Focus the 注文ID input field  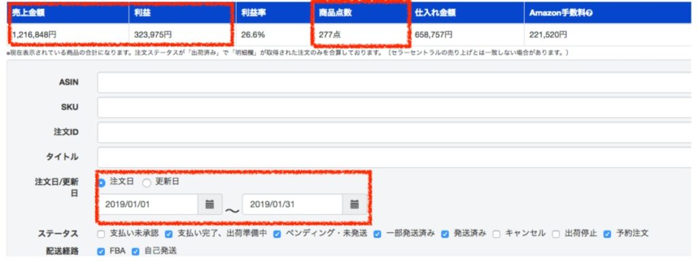pyautogui.click(x=395, y=133)
